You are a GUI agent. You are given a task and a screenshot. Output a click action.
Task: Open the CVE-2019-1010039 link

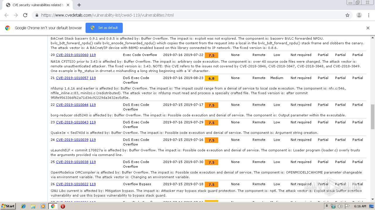72,140
